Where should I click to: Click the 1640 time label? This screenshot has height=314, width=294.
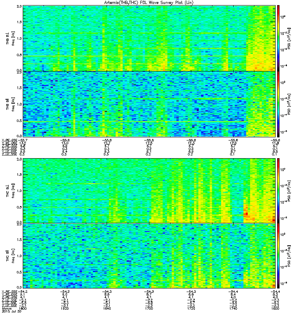click(x=107, y=309)
